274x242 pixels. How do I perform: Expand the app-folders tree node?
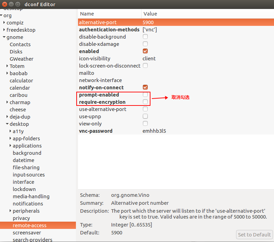(x=10, y=139)
